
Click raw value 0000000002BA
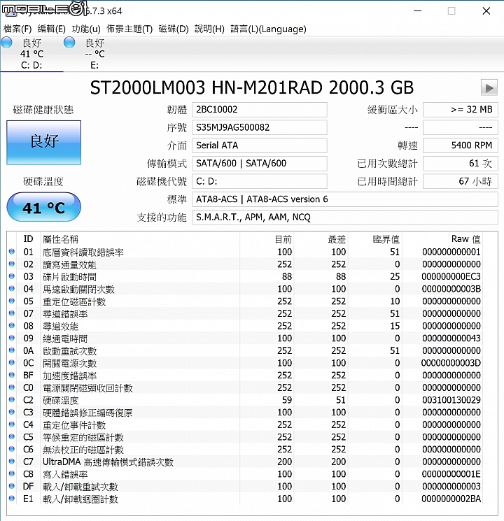click(451, 499)
